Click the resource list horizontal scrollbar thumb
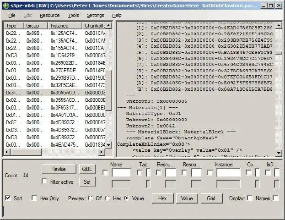 coord(26,152)
